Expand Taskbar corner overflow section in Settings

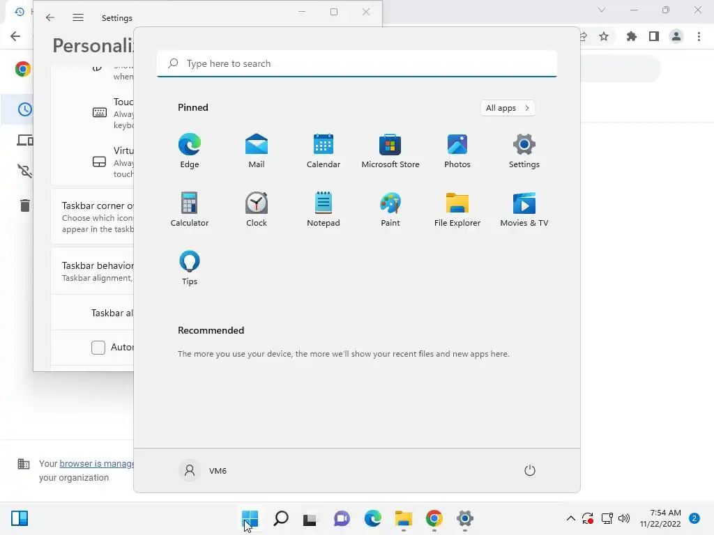click(x=92, y=217)
